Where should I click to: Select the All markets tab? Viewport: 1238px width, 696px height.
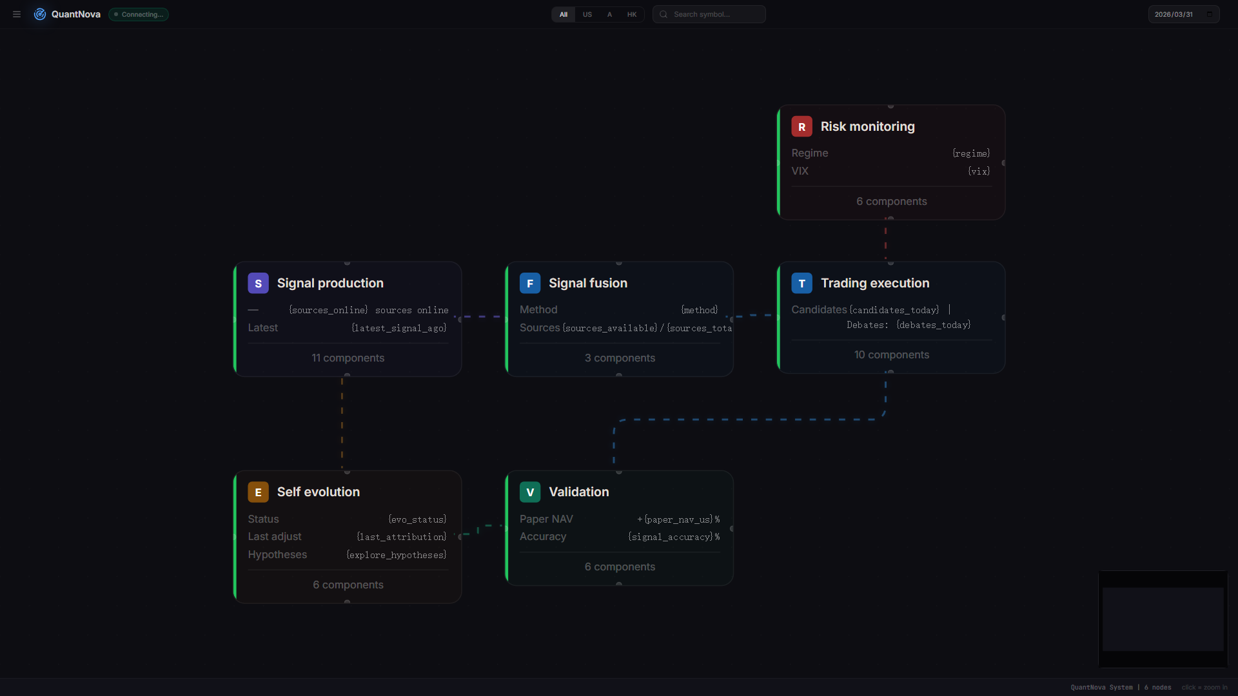(x=563, y=14)
